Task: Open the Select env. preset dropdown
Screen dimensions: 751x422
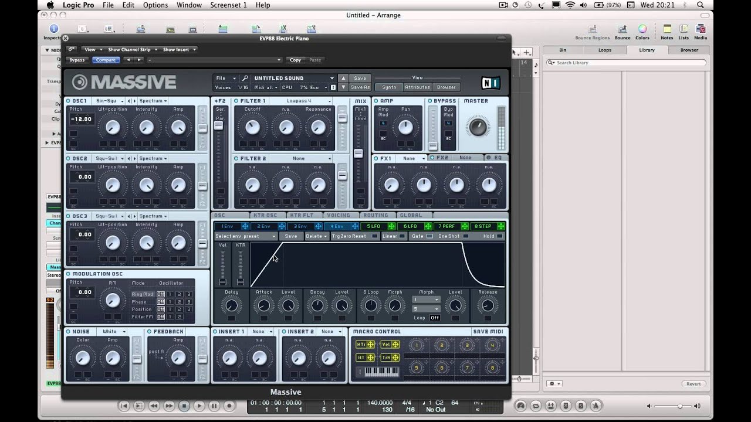Action: (245, 236)
